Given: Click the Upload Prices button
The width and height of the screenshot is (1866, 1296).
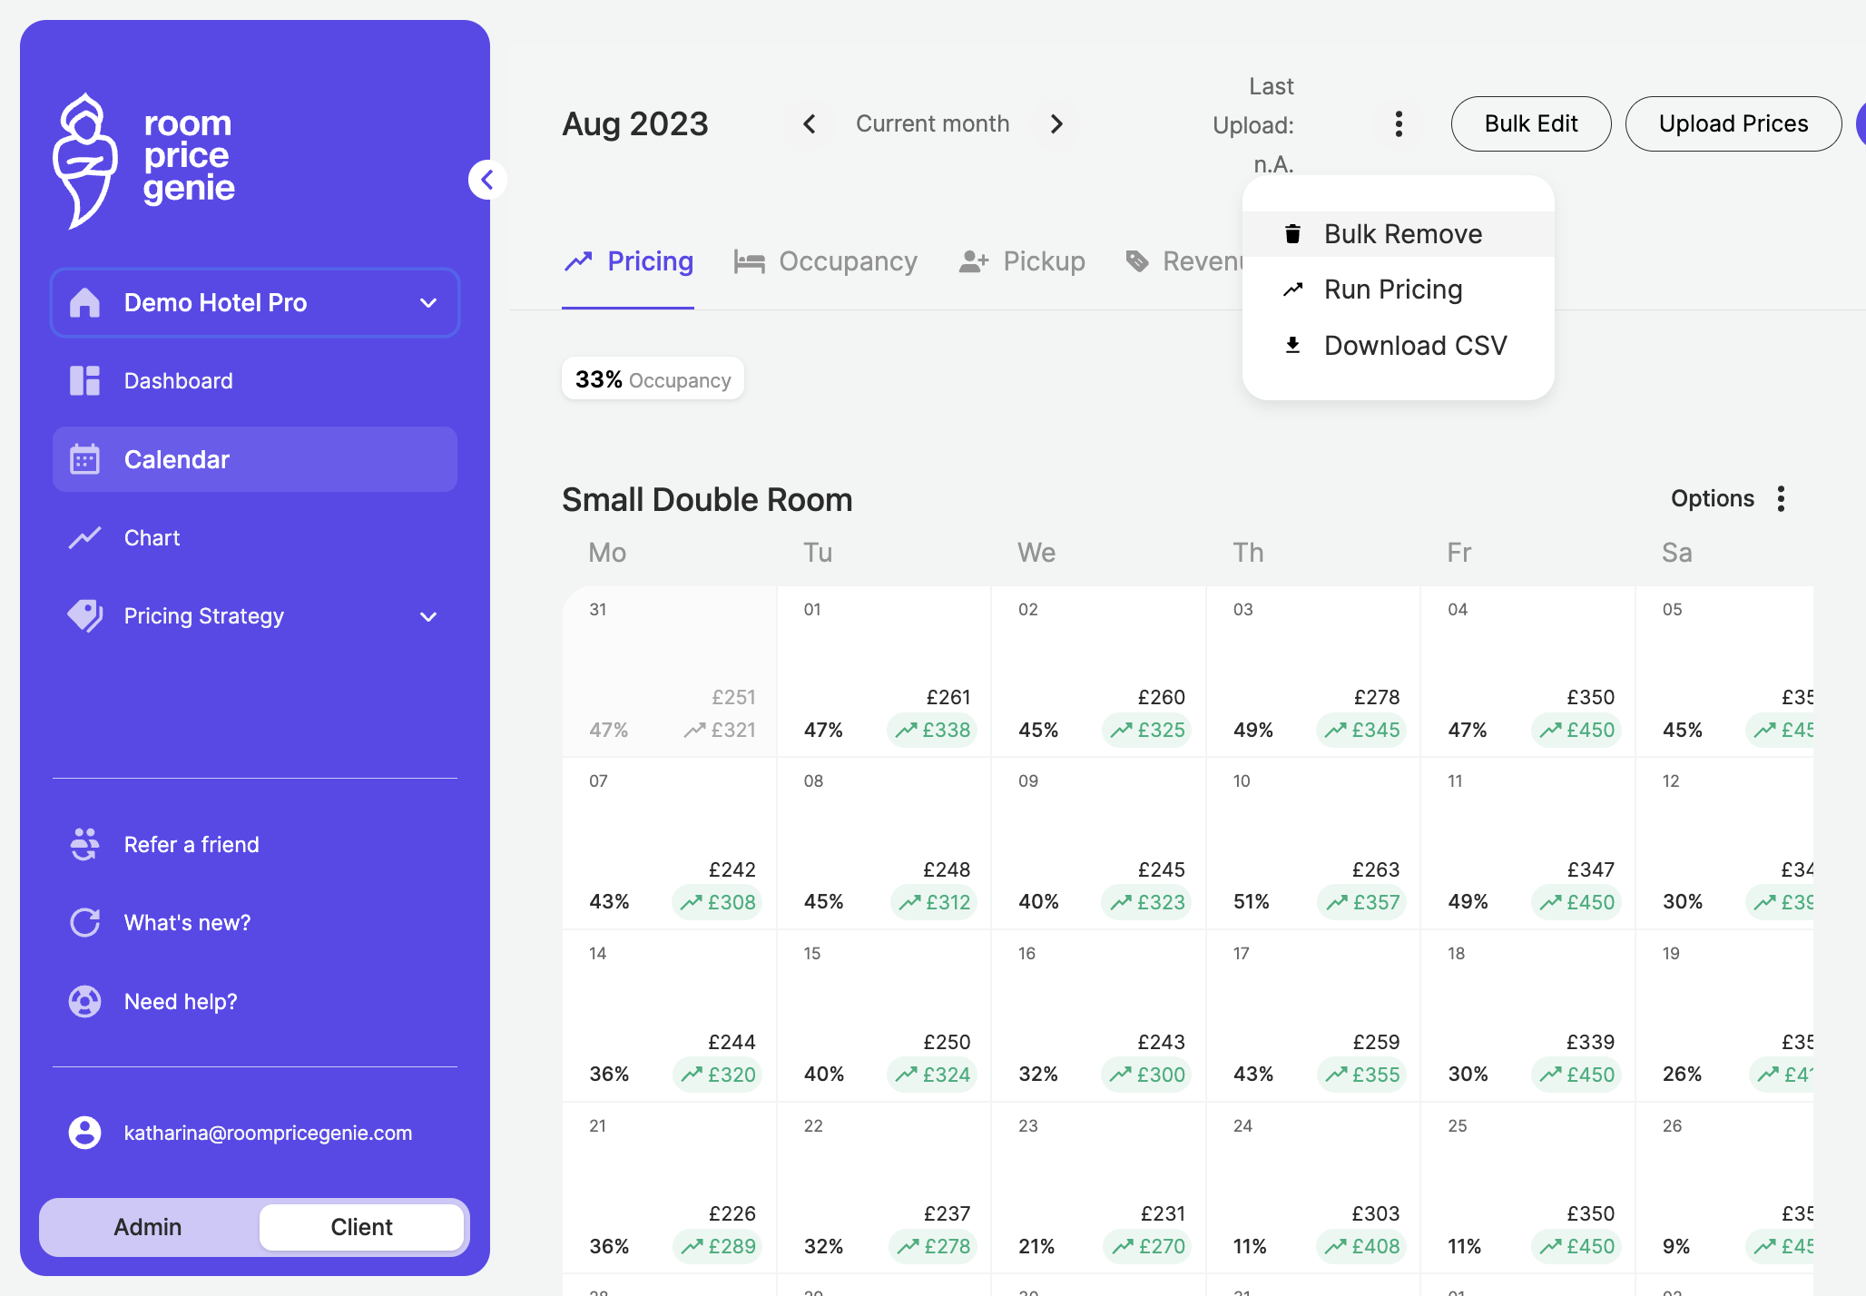Looking at the screenshot, I should (1733, 123).
